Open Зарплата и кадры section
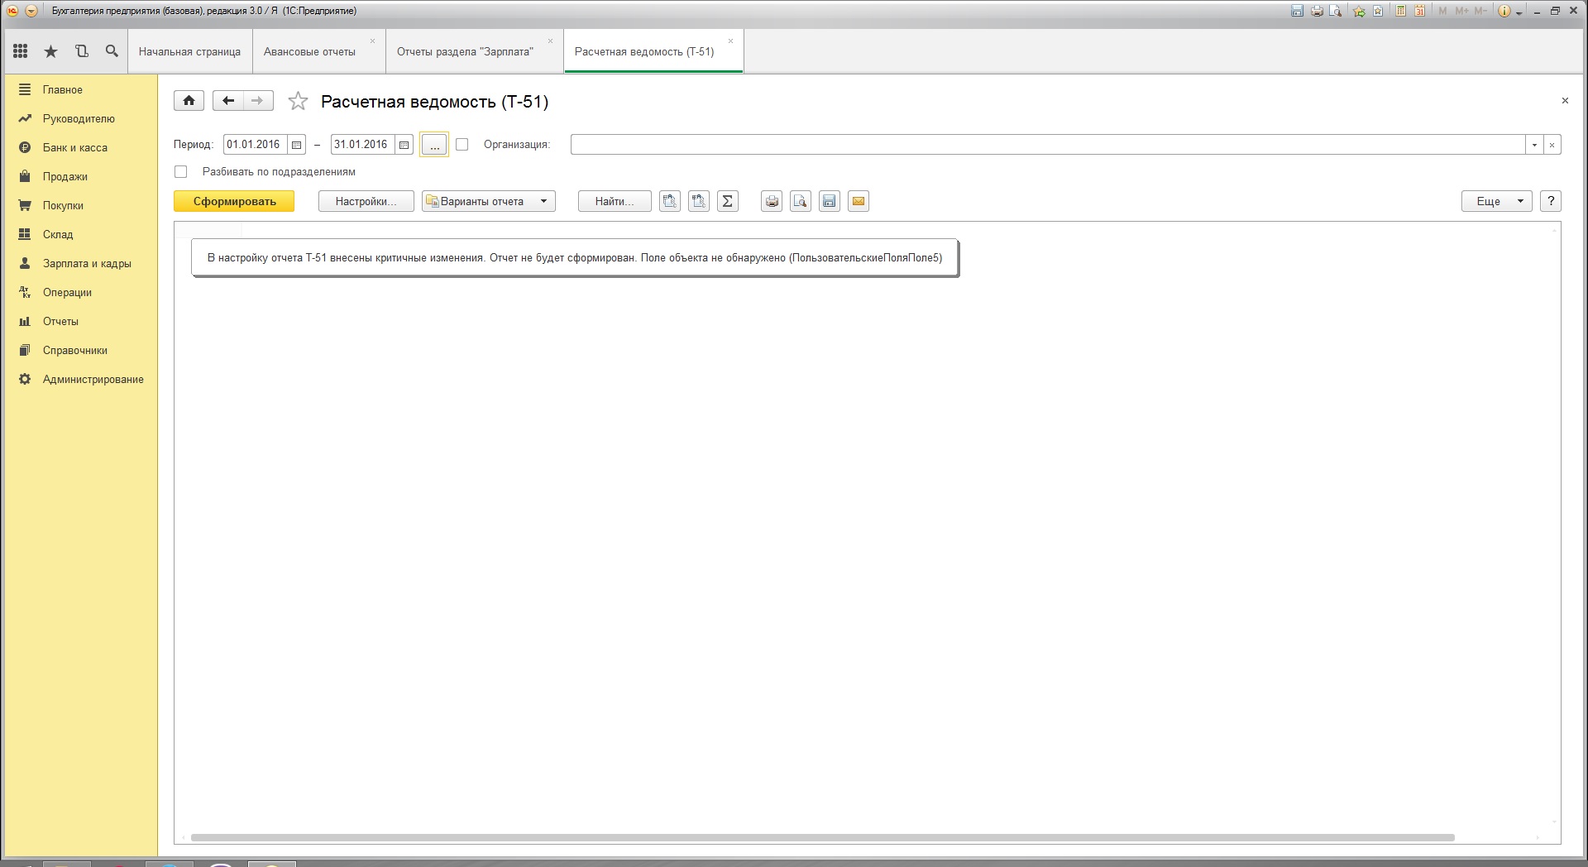Image resolution: width=1588 pixels, height=867 pixels. 87,263
